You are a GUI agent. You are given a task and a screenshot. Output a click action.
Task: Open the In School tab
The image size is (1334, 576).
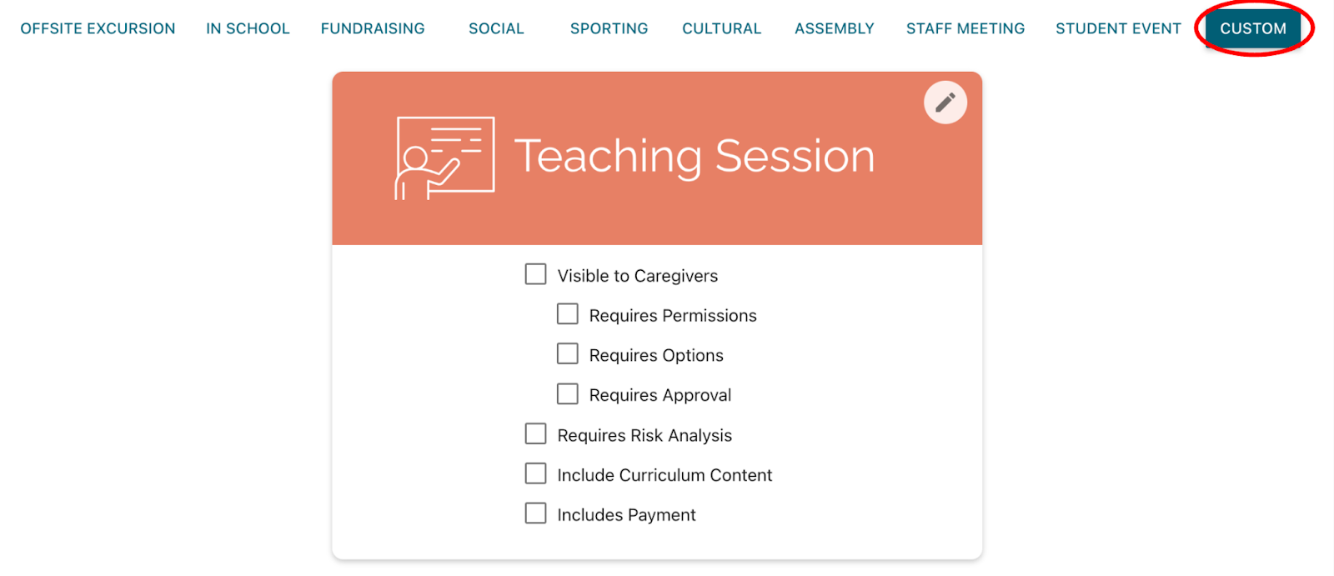248,28
